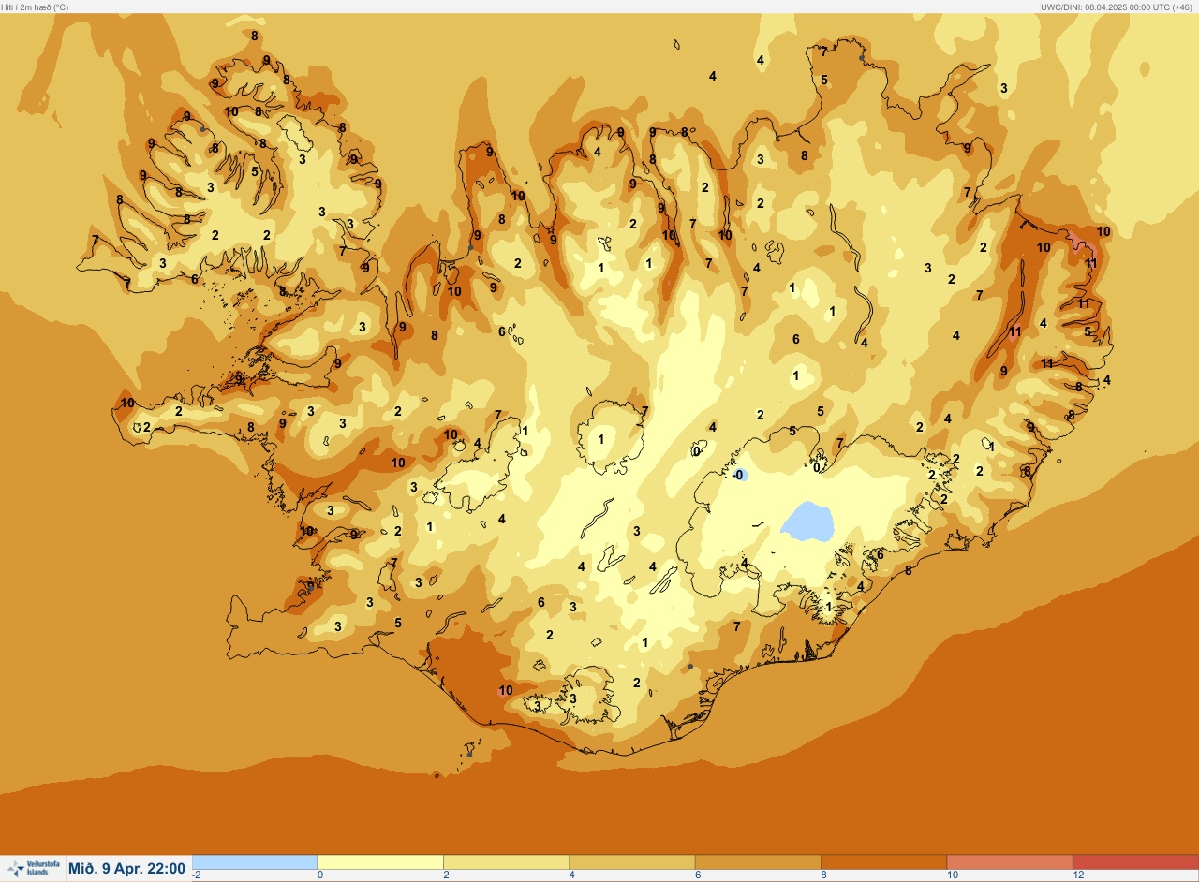Select the salmon 10 to 12 legend swatch
The width and height of the screenshot is (1199, 882).
click(x=1010, y=862)
